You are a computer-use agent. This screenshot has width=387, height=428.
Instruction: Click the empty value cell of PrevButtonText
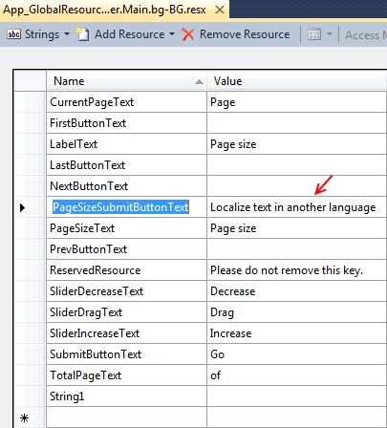297,249
